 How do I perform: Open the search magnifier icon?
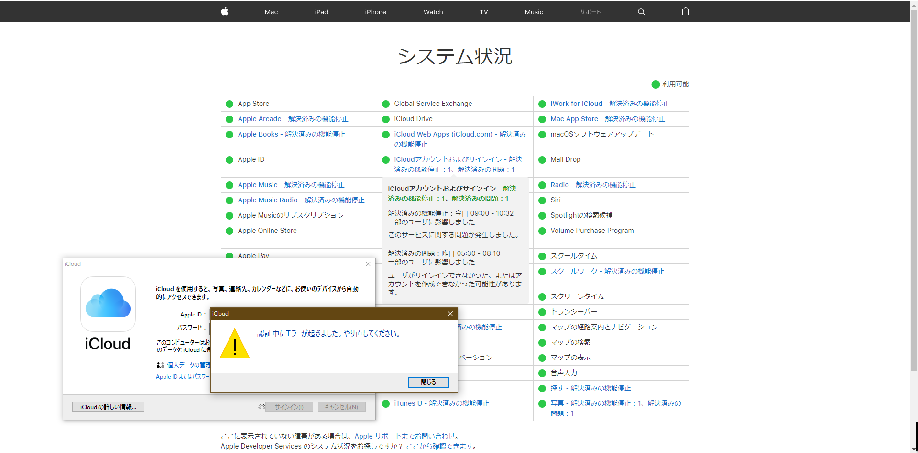click(641, 12)
